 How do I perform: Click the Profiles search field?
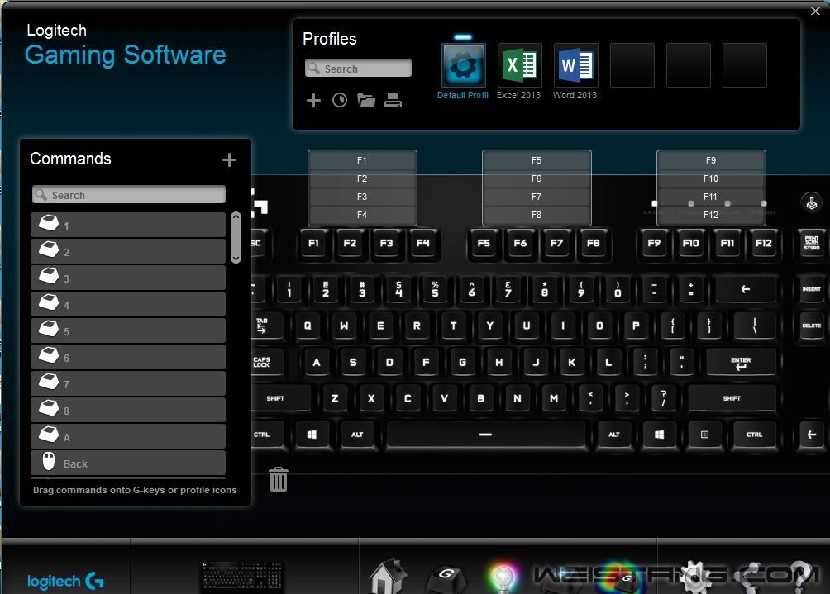pos(358,69)
